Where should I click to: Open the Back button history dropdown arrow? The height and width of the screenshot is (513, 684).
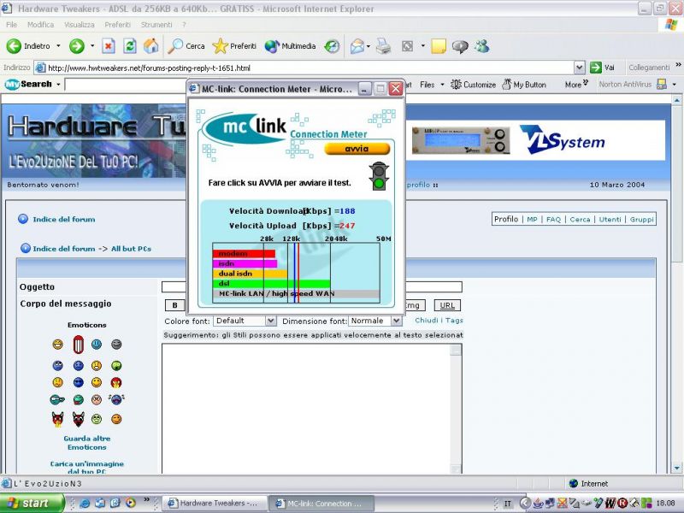click(x=58, y=46)
